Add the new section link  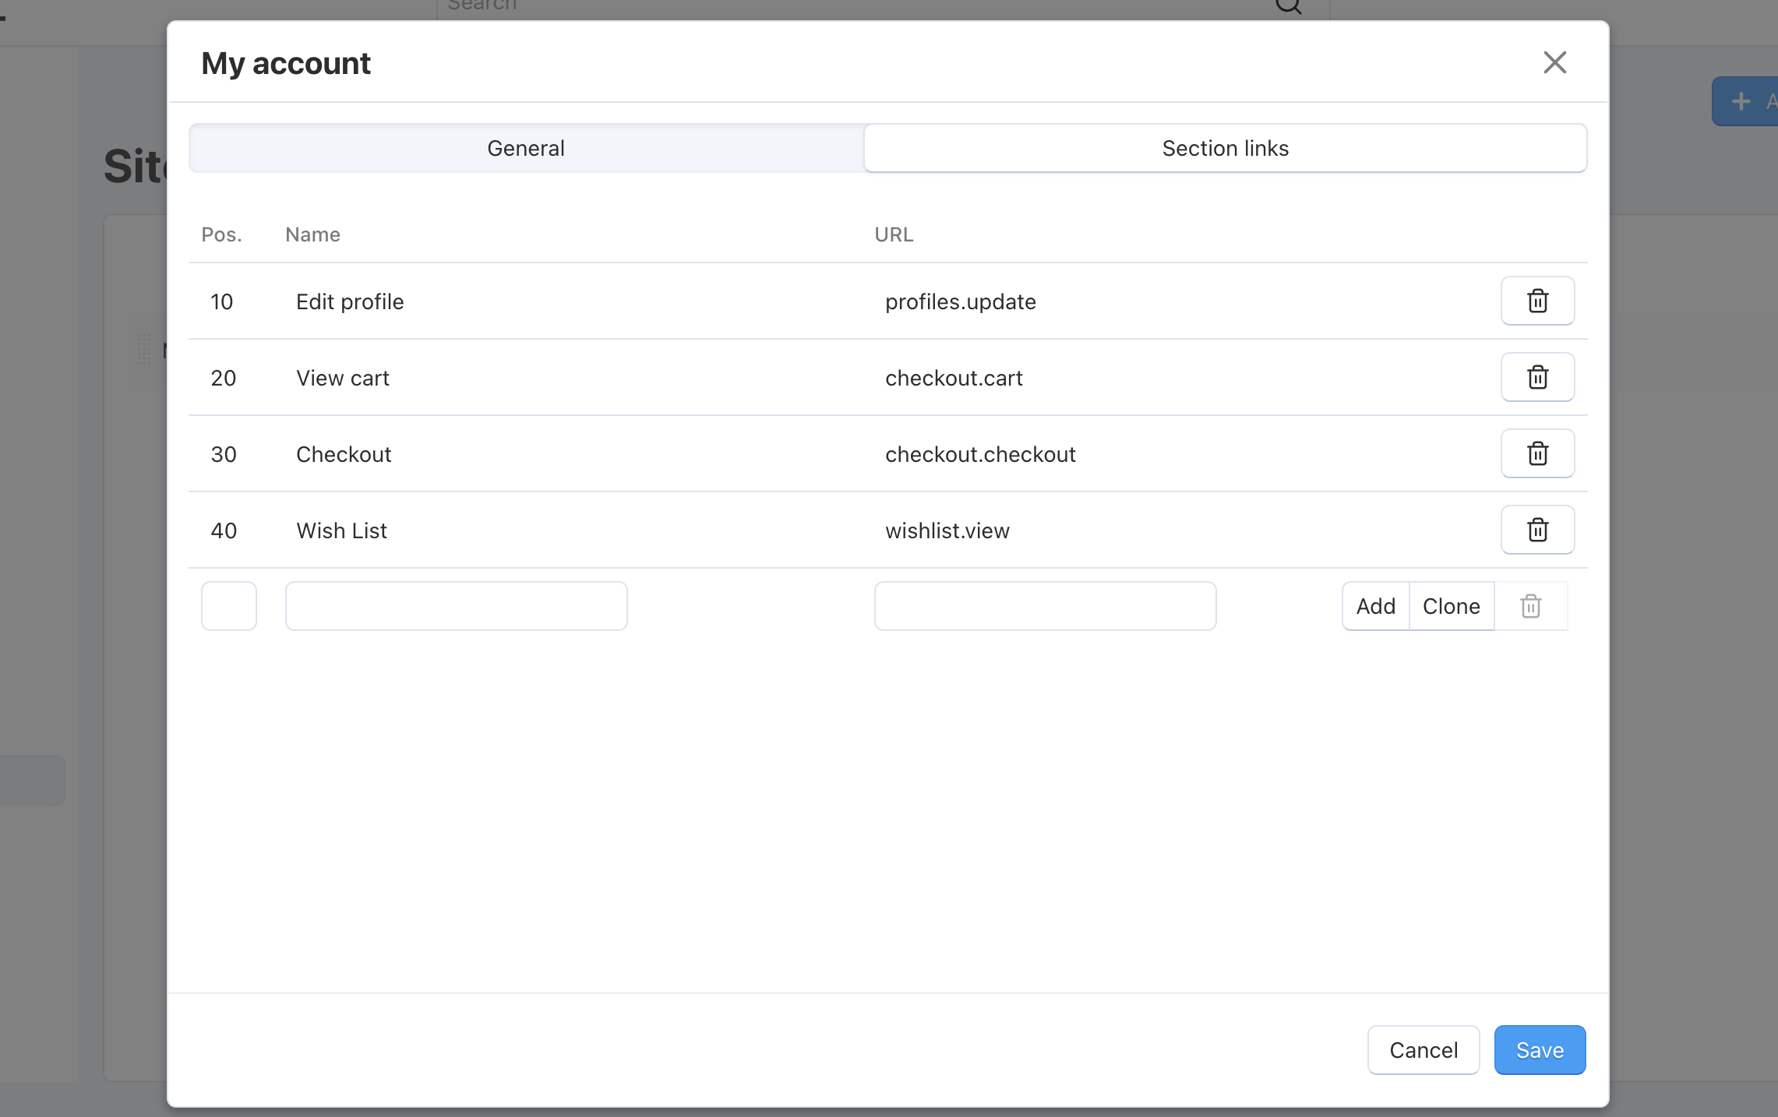coord(1376,606)
